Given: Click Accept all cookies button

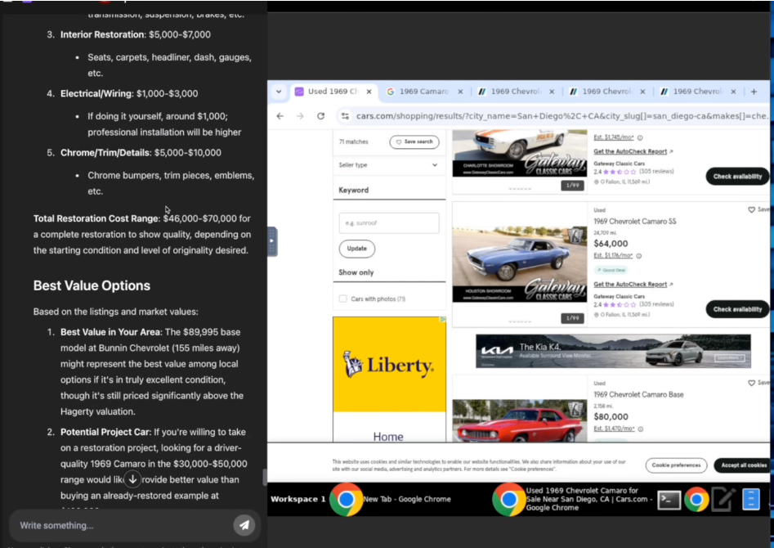Looking at the screenshot, I should coord(744,465).
